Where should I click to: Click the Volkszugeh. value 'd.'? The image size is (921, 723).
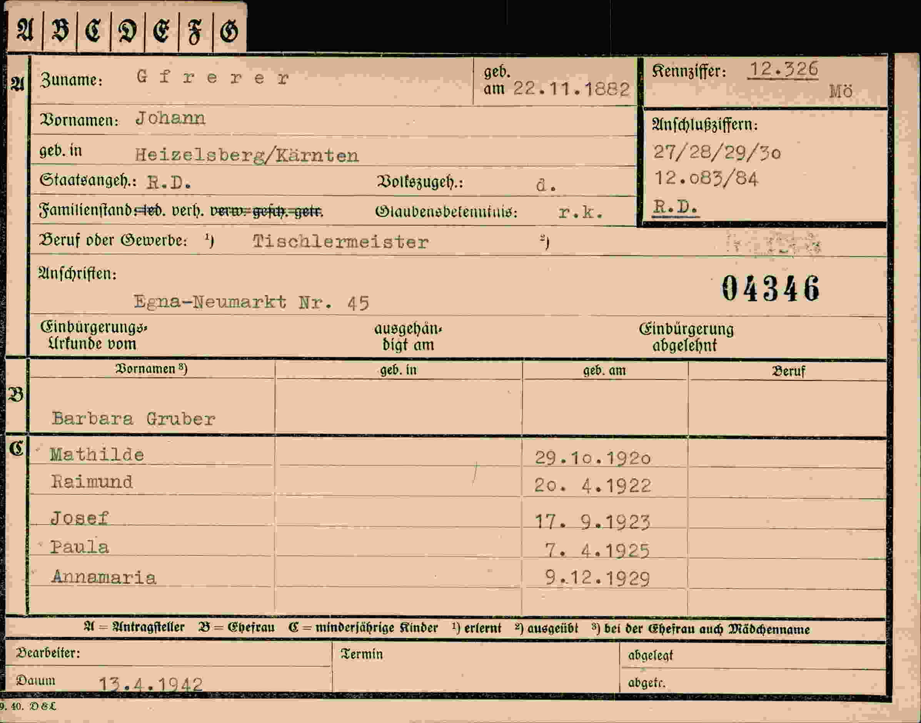pos(546,185)
